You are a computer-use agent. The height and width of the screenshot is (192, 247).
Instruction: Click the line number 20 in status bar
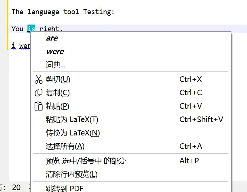(x=16, y=188)
